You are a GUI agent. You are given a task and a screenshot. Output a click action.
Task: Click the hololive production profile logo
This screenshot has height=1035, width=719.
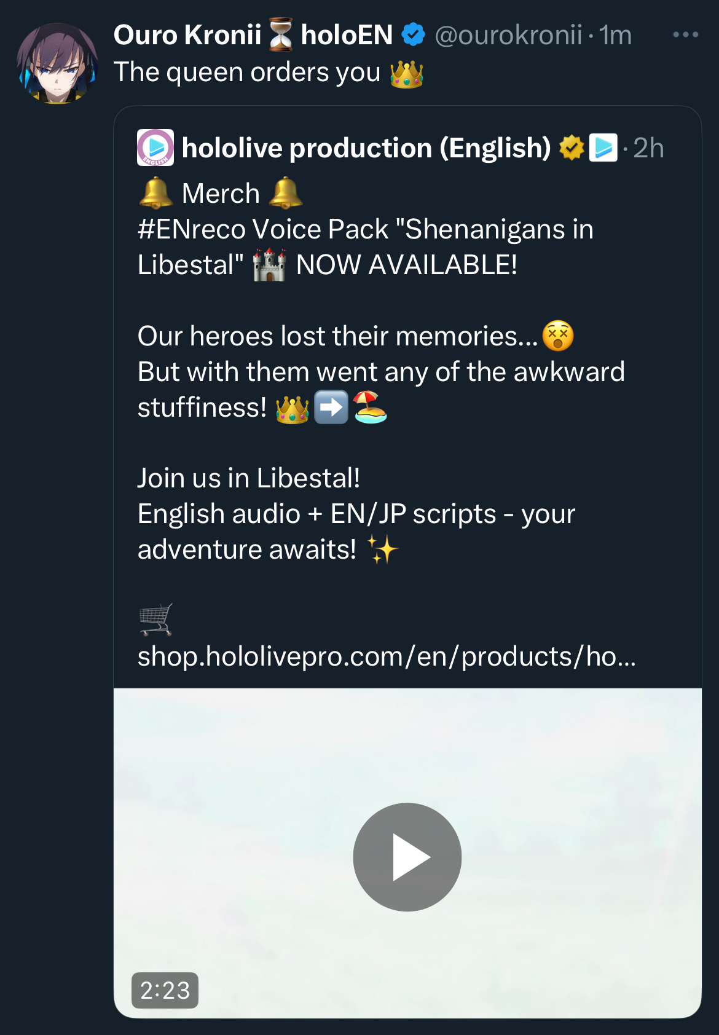tap(155, 148)
